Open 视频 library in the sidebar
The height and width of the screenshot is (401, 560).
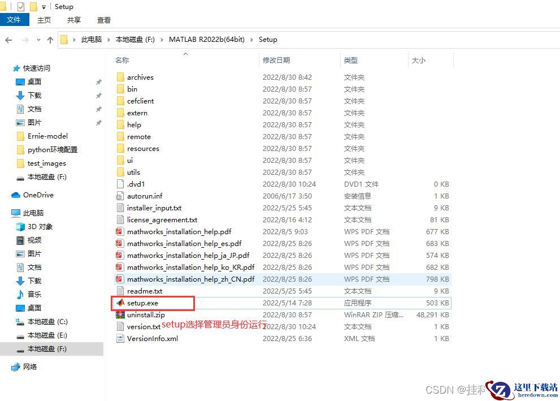(x=34, y=240)
